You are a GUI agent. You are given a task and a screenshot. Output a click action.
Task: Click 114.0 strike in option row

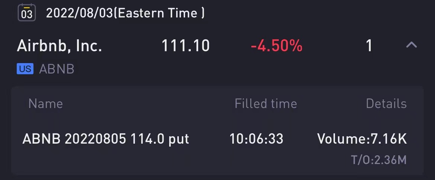147,139
